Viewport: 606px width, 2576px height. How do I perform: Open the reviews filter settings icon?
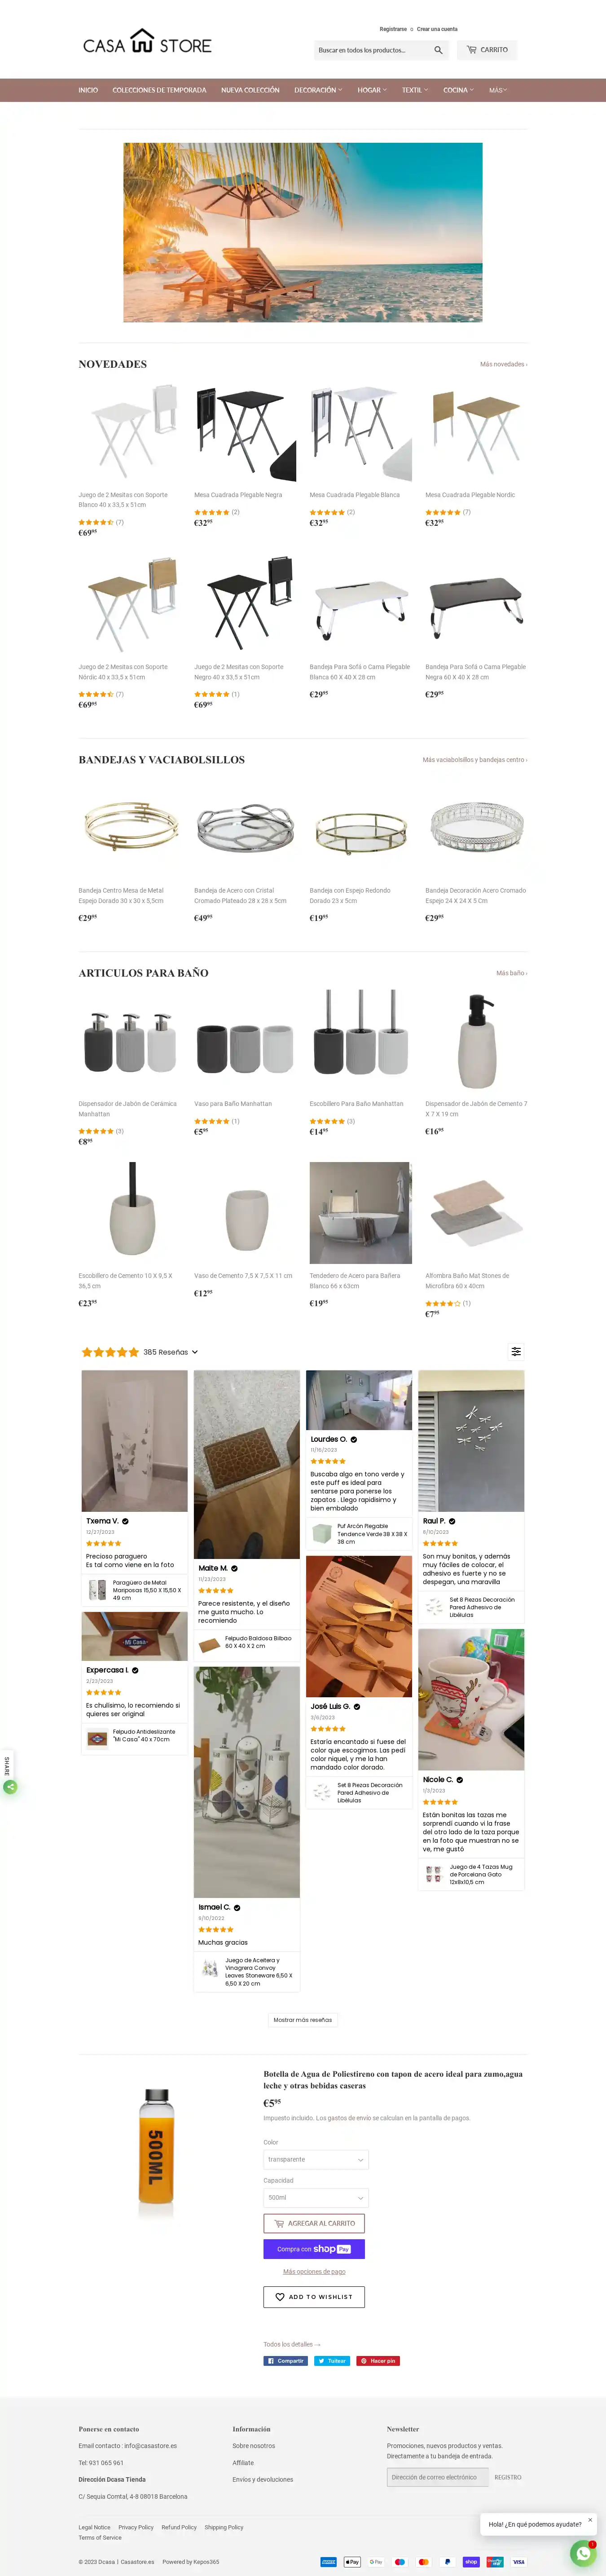click(x=516, y=1351)
